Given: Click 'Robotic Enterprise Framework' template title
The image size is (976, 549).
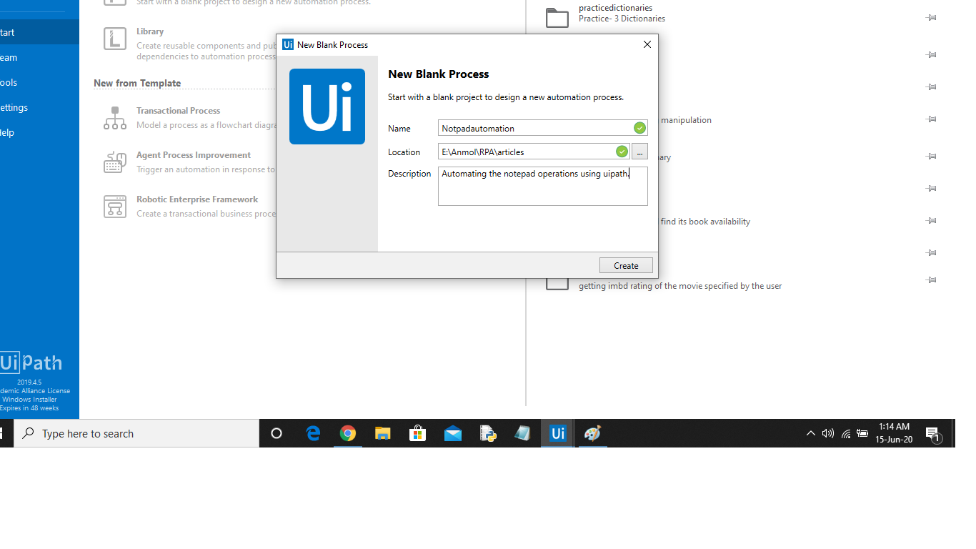Looking at the screenshot, I should 197,199.
